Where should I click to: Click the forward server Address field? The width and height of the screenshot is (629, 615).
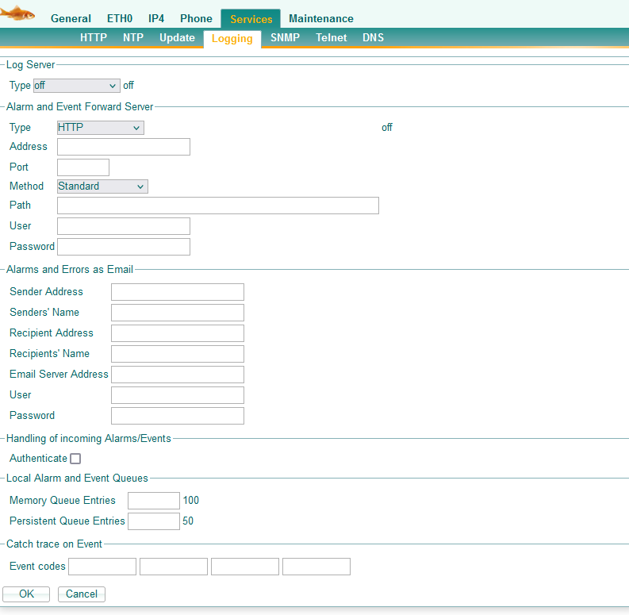(124, 147)
